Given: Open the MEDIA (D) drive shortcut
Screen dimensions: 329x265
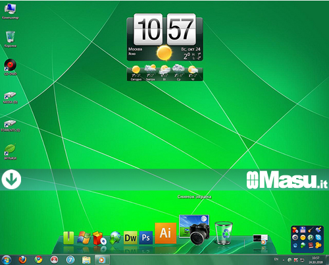Looking at the screenshot, I should pos(11,98).
